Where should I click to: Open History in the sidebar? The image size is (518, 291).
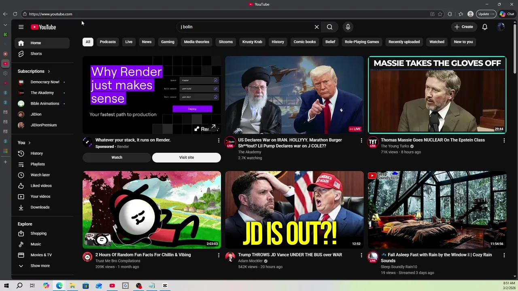[42, 154]
